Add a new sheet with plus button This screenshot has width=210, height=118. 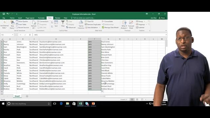[x=27, y=96]
